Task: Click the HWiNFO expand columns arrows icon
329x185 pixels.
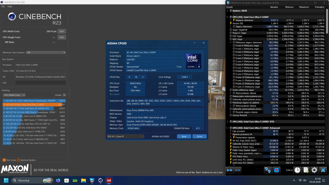Action: coord(229,170)
